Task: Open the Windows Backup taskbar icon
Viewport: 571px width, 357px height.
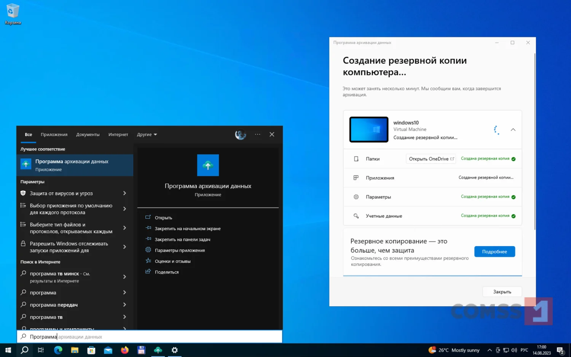Action: pyautogui.click(x=158, y=350)
